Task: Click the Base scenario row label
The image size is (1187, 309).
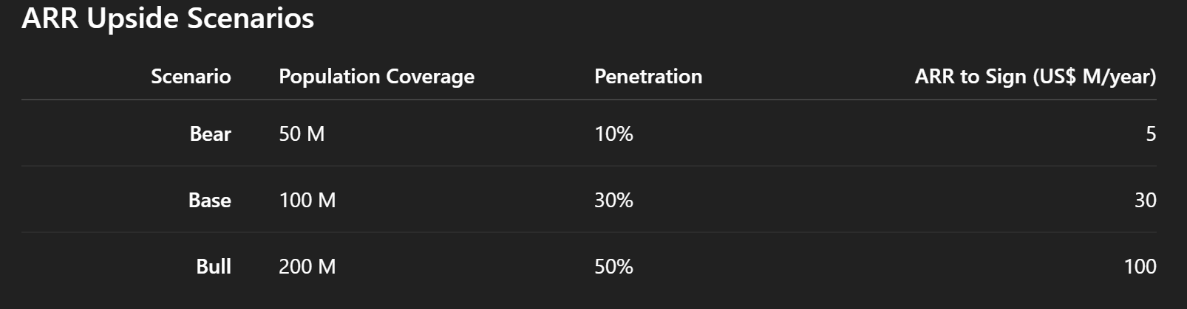Action: (x=210, y=200)
